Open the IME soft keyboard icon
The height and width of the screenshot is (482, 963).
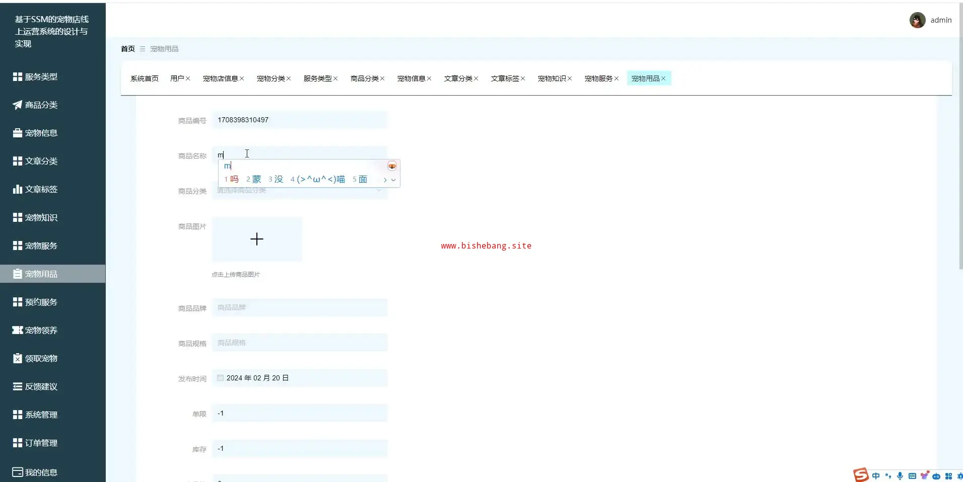pyautogui.click(x=912, y=476)
